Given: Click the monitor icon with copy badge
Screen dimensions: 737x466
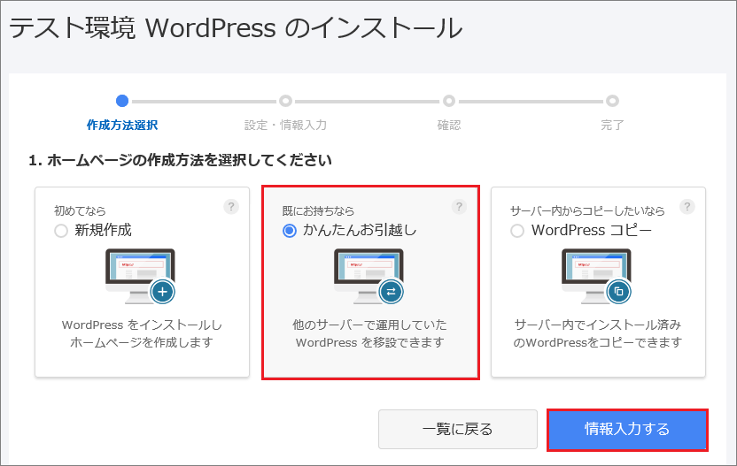Looking at the screenshot, I should (x=597, y=277).
